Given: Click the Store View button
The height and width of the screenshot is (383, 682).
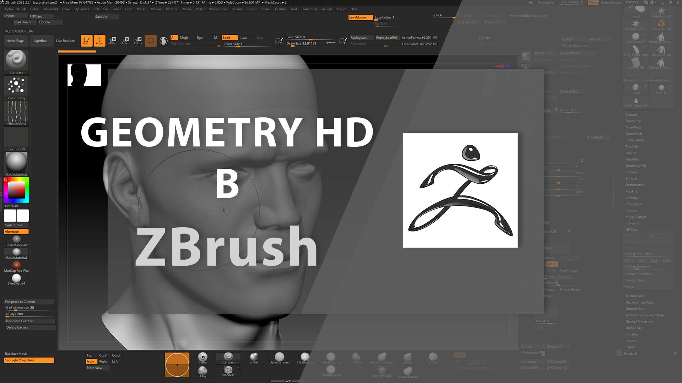Looking at the screenshot, I should (x=98, y=368).
